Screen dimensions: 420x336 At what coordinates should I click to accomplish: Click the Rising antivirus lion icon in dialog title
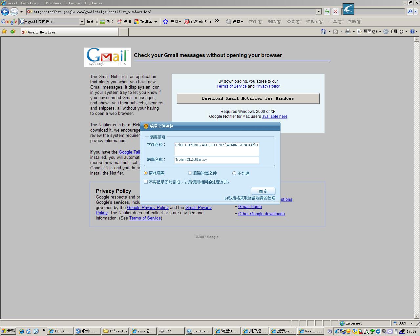tap(146, 126)
